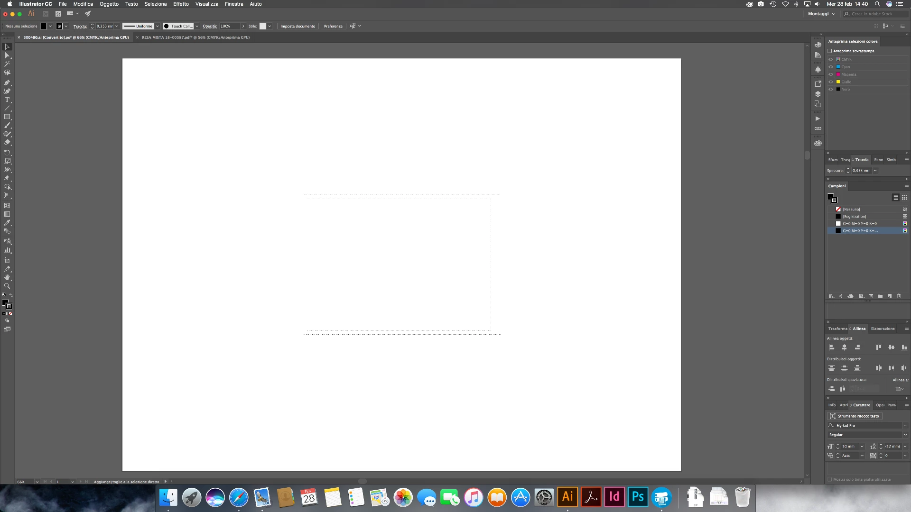Viewport: 911px width, 512px height.
Task: Open the Effetto menu
Action: click(x=181, y=4)
